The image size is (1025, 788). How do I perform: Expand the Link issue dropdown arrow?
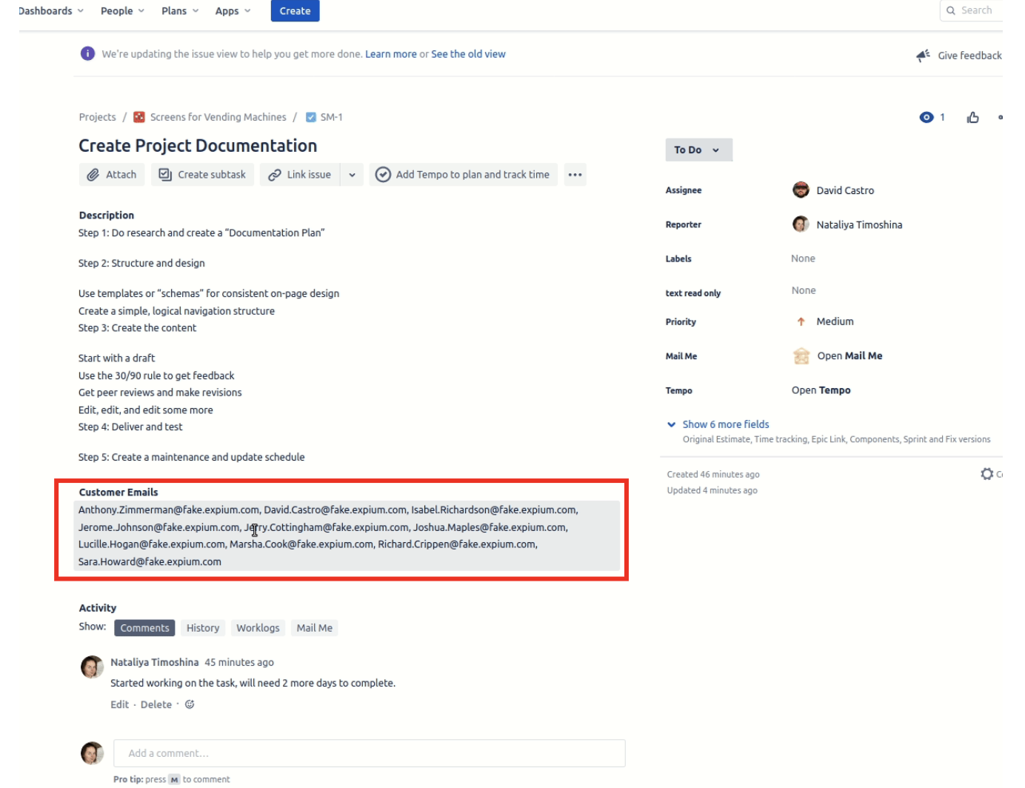352,175
